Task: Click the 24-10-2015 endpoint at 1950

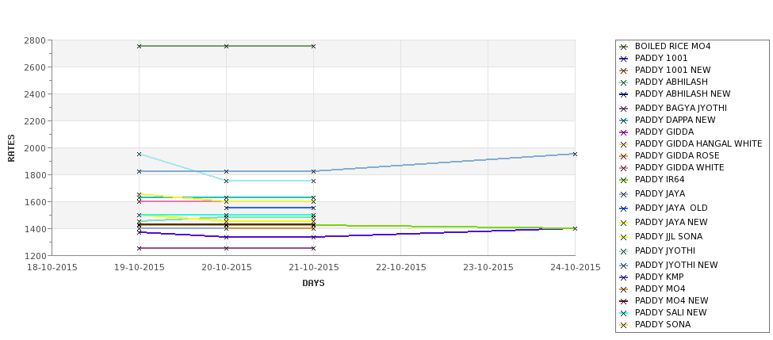Action: [575, 155]
